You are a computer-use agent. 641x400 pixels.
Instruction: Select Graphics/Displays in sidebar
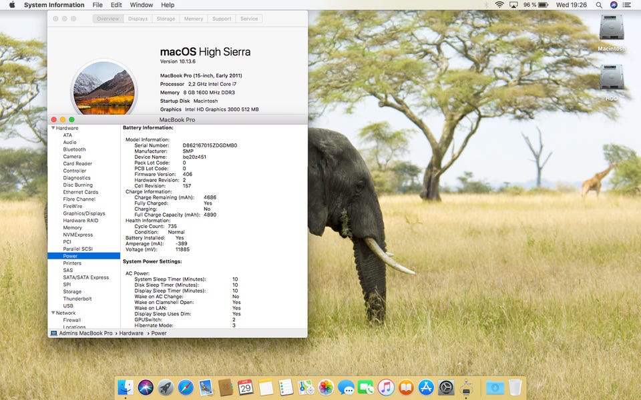pyautogui.click(x=84, y=213)
